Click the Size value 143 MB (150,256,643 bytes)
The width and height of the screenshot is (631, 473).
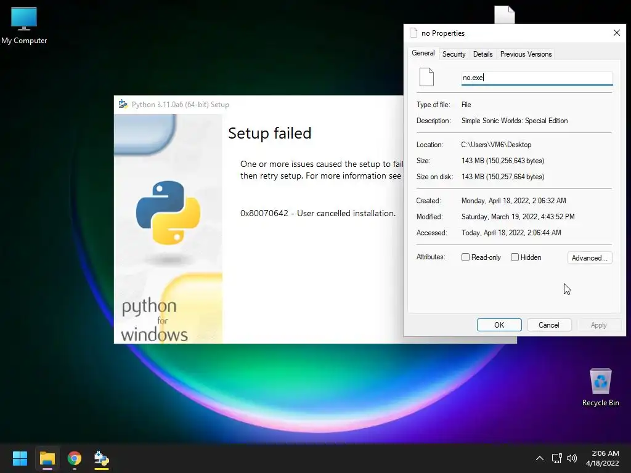[x=503, y=161]
